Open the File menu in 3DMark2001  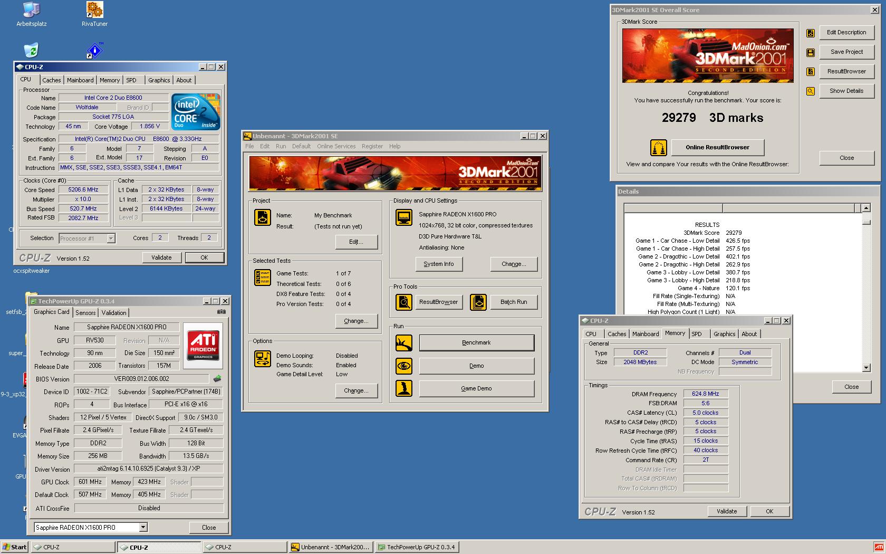click(x=249, y=146)
